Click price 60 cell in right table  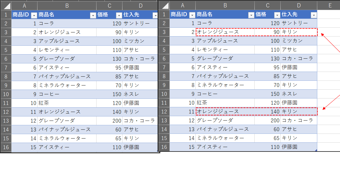click(x=268, y=129)
